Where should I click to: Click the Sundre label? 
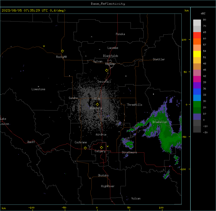click(73, 98)
